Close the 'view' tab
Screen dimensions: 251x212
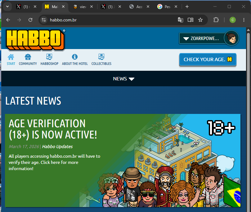[92, 7]
